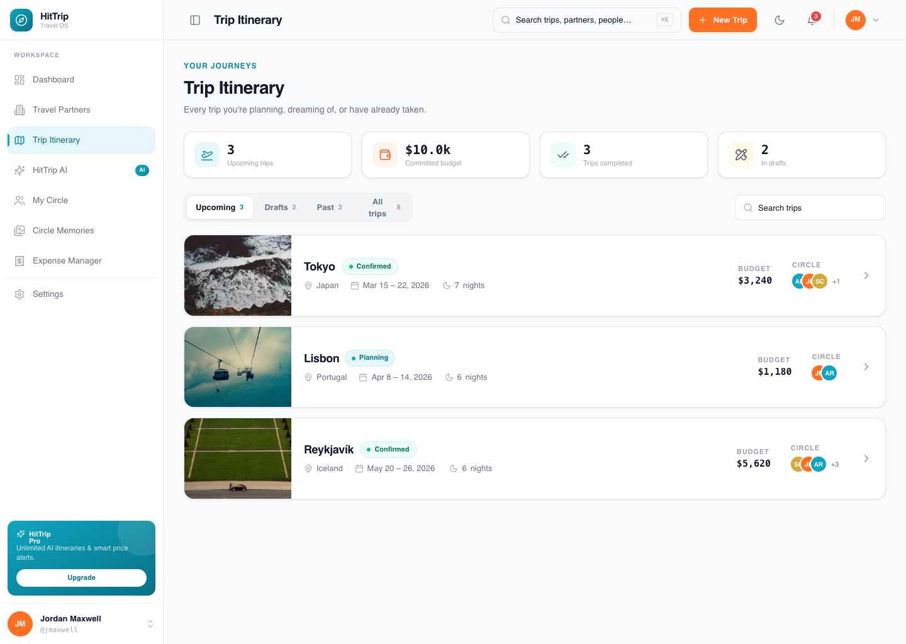Select the Upcoming tab
The image size is (906, 644).
click(220, 208)
